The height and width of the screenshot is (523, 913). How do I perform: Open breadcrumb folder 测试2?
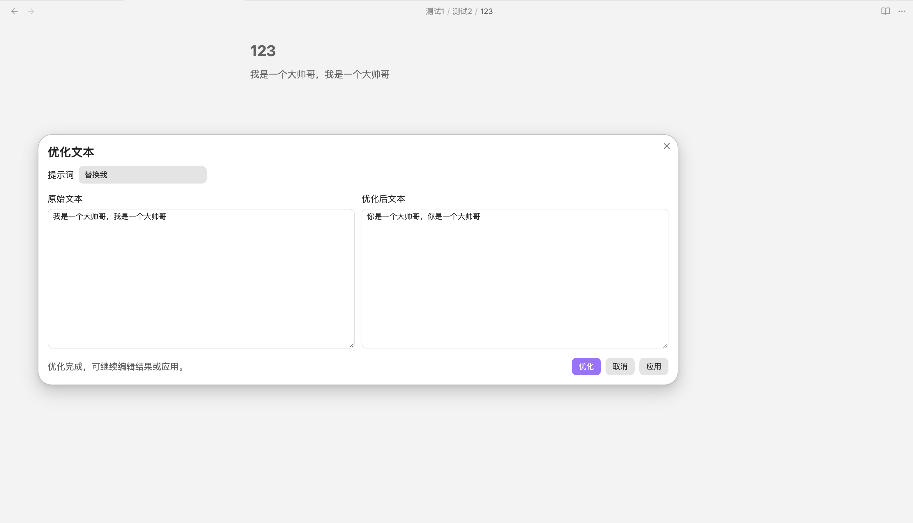[x=462, y=12]
